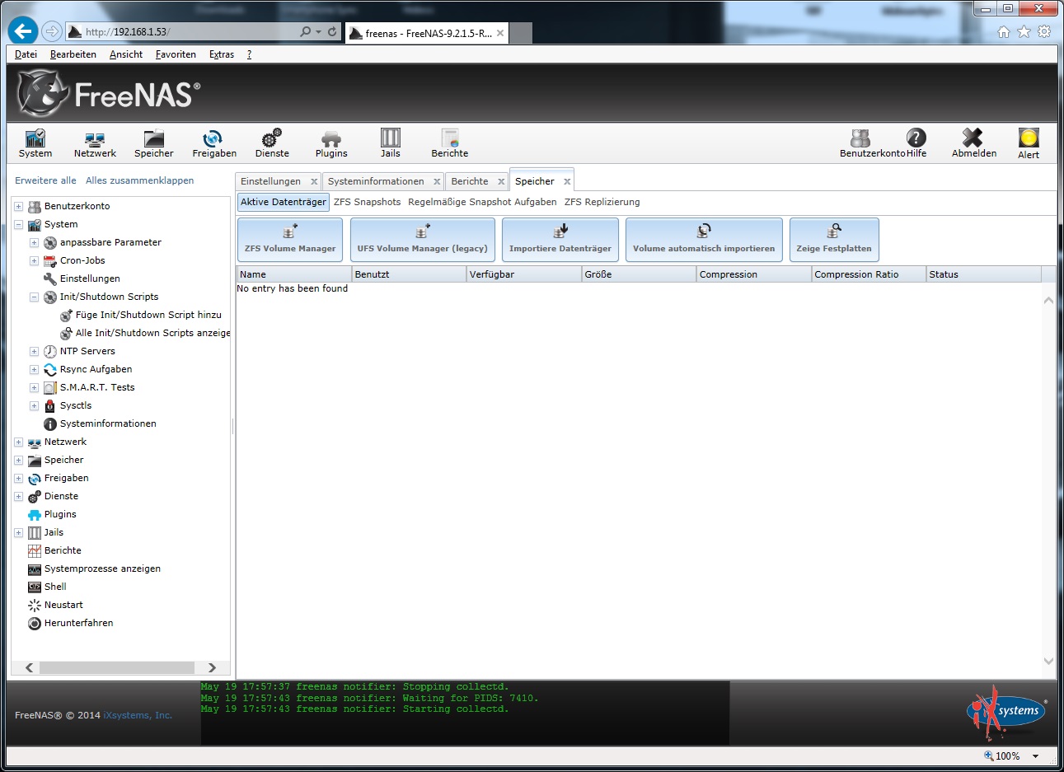
Task: Open the Netzwerk toolbar icon
Action: pyautogui.click(x=95, y=143)
